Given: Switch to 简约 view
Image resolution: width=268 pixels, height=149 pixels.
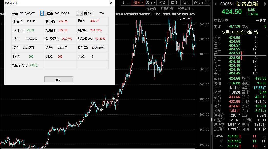Looking at the screenshot, I should click(186, 3).
